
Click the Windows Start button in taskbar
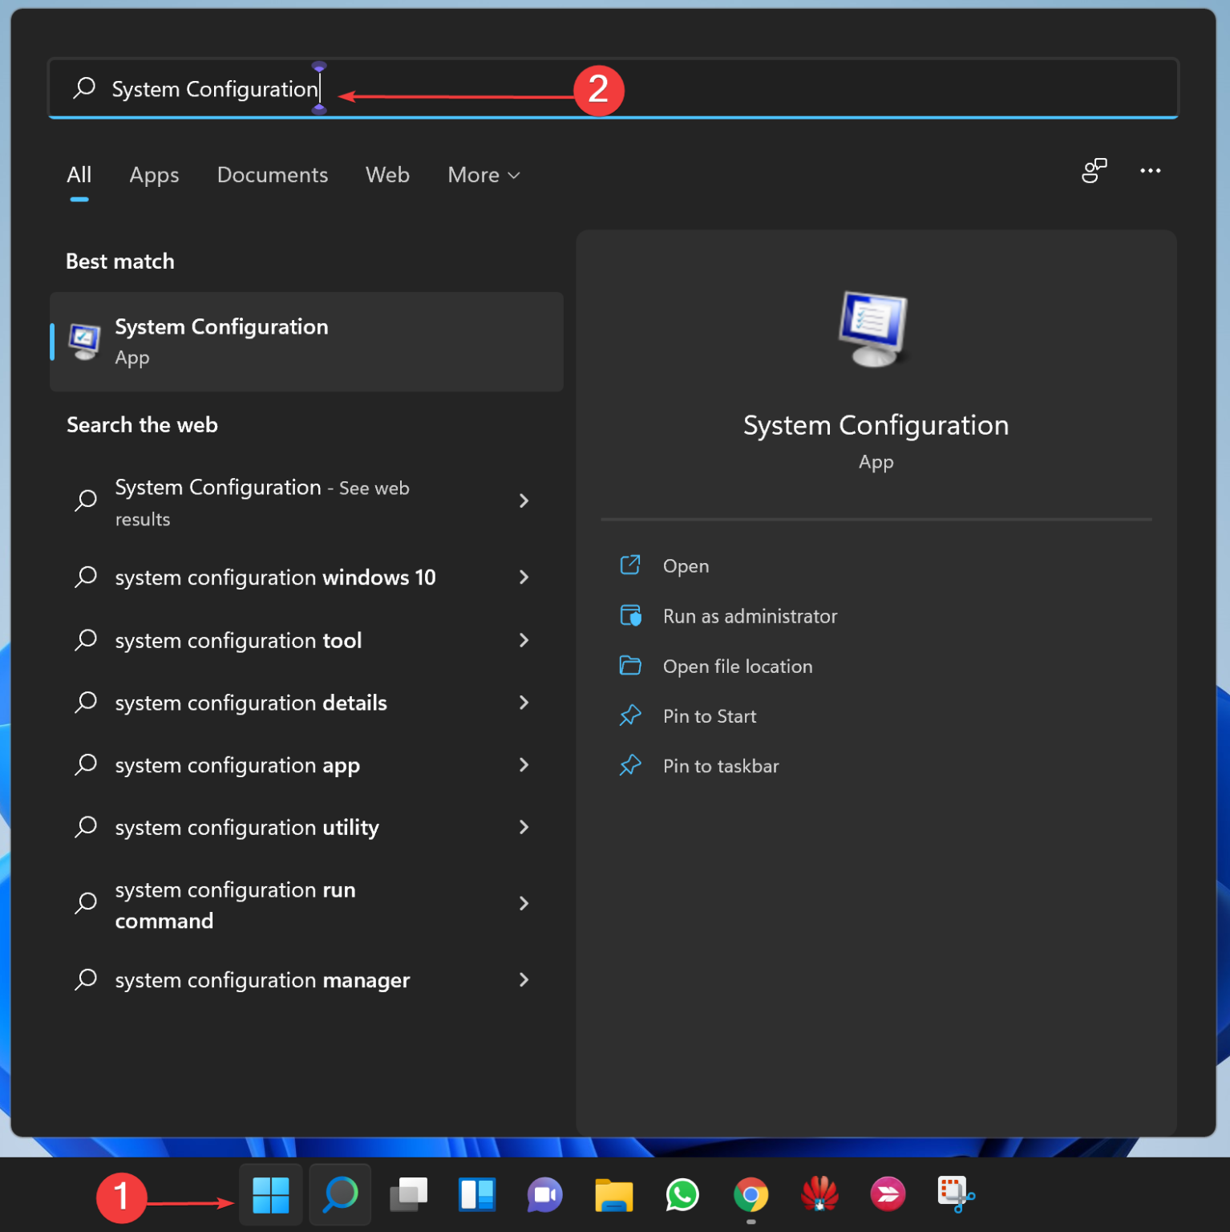click(x=270, y=1195)
